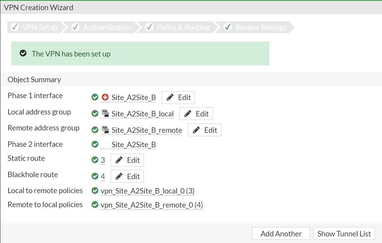This screenshot has height=243, width=382.
Task: Click the green check icon next to Static route
Action: (95, 160)
